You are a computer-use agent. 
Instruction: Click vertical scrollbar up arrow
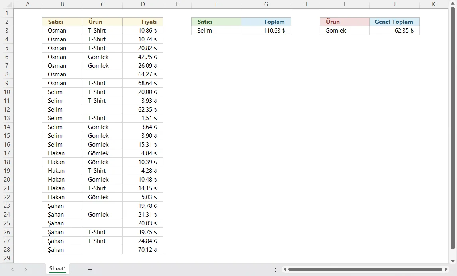tap(453, 3)
